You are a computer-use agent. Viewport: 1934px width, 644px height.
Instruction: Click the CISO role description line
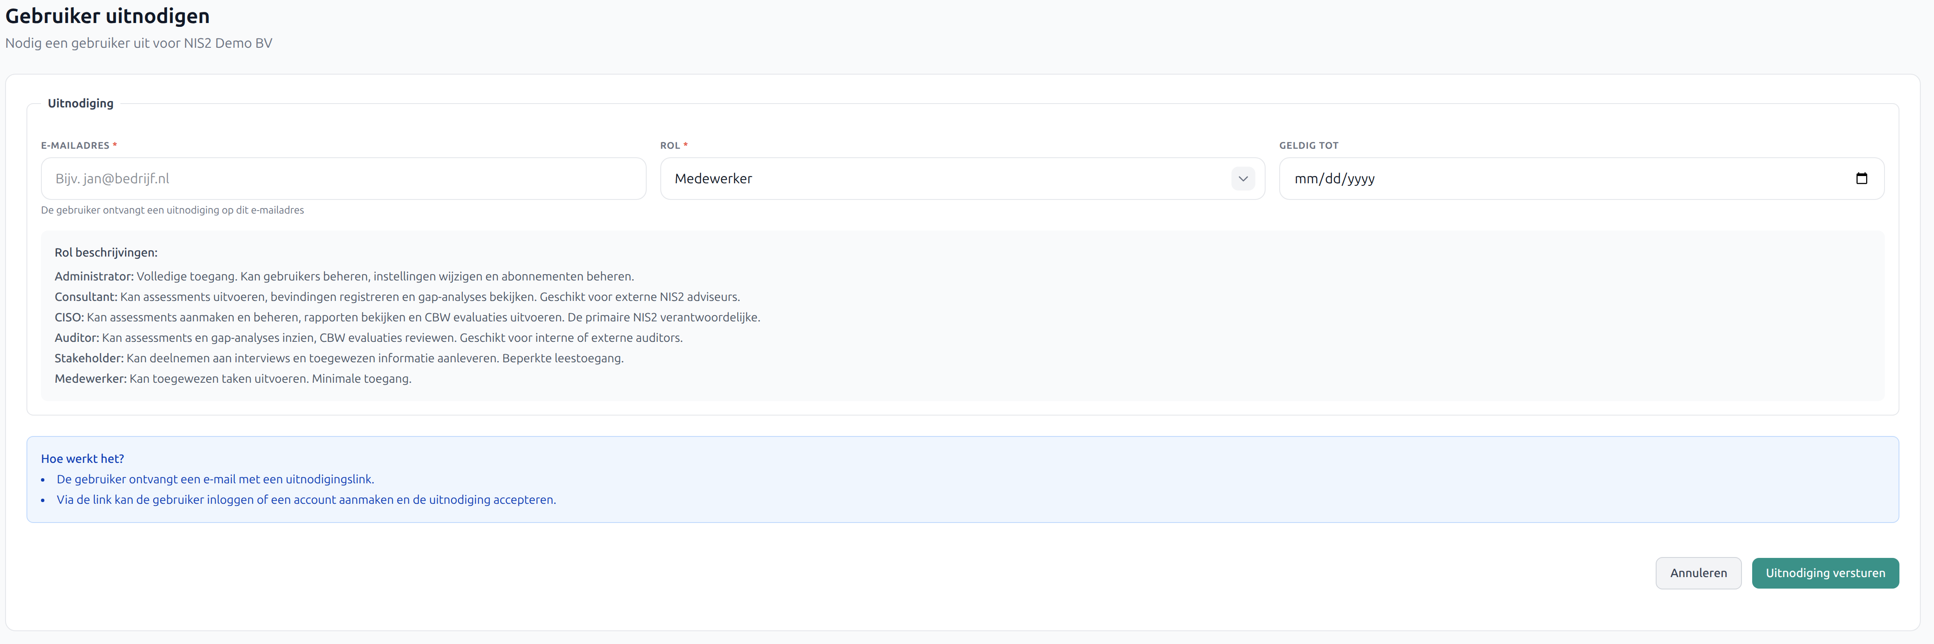(407, 317)
